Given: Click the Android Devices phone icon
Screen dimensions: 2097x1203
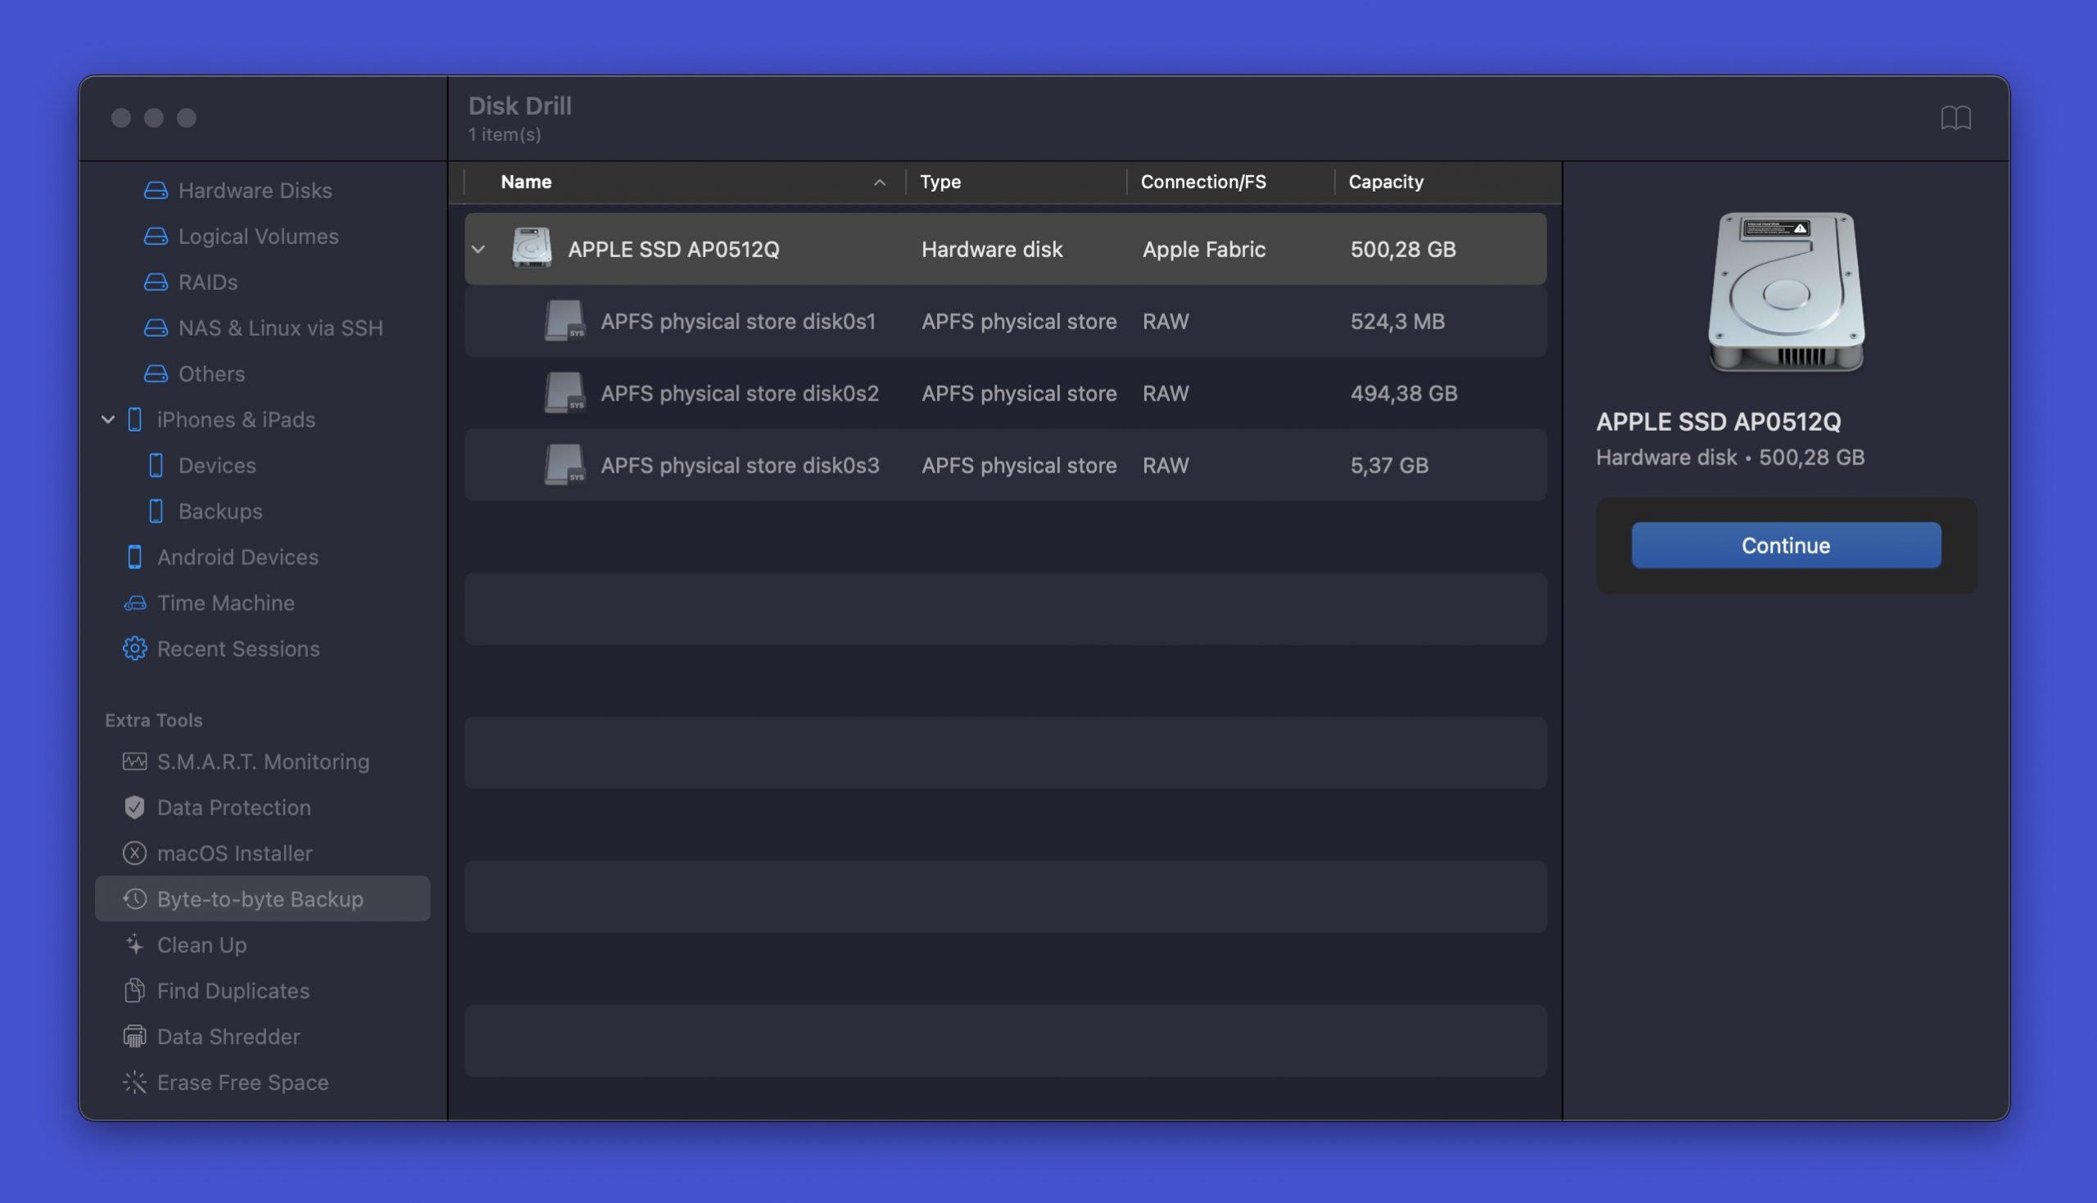Looking at the screenshot, I should click(134, 558).
